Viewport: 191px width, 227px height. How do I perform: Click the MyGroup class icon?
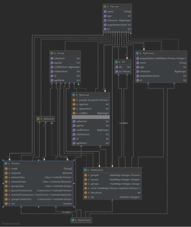click(74, 95)
